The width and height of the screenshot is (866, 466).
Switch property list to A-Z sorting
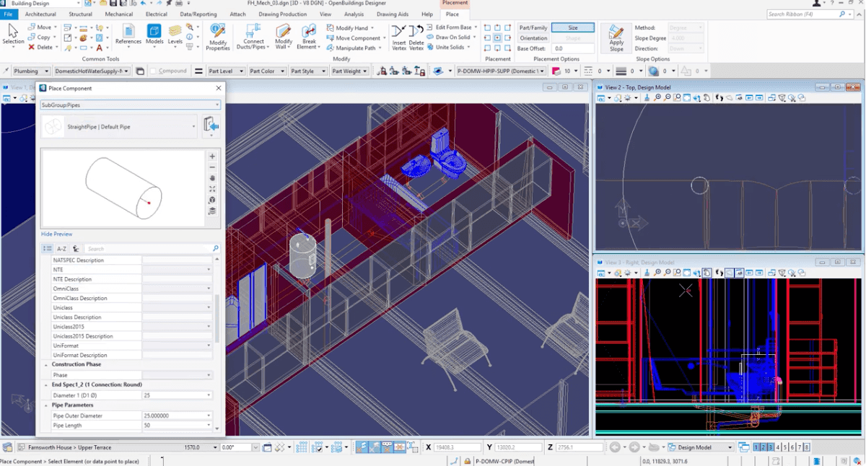[x=61, y=249]
